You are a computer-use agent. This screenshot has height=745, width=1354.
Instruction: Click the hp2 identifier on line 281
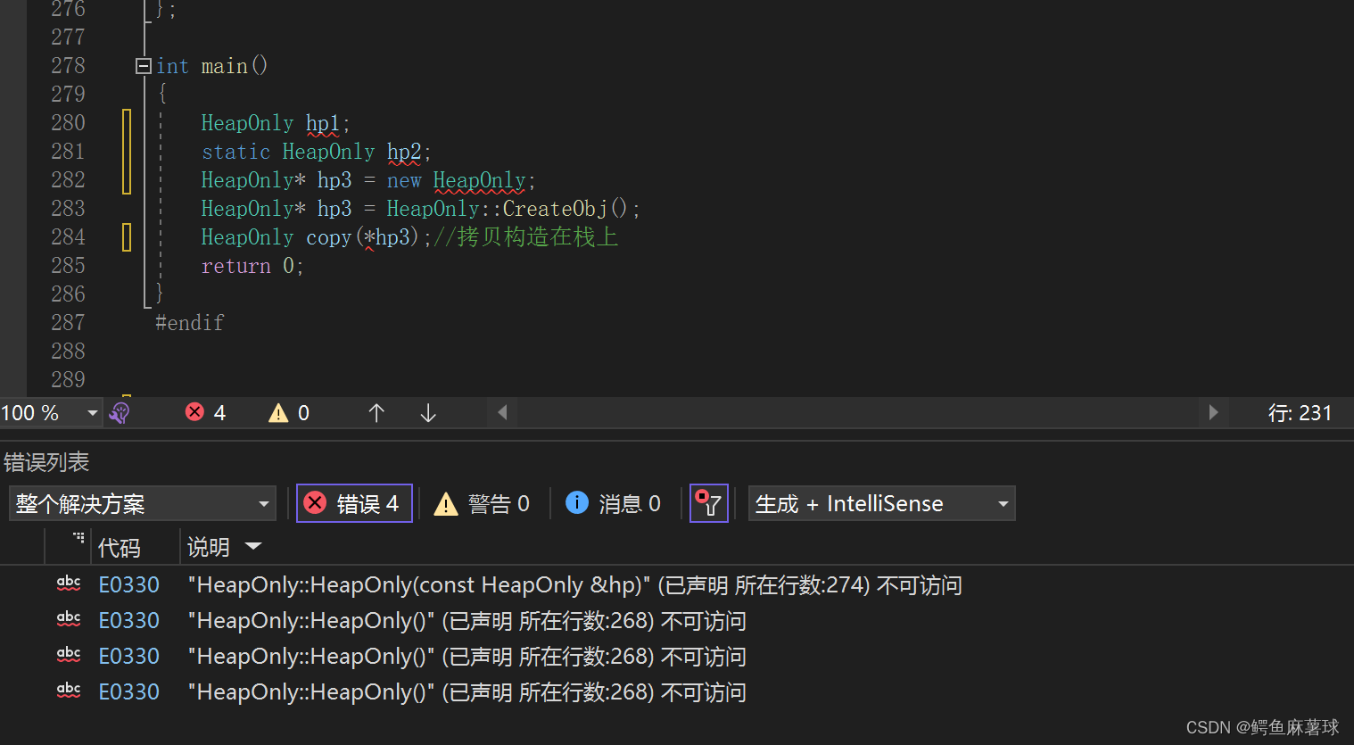(404, 152)
